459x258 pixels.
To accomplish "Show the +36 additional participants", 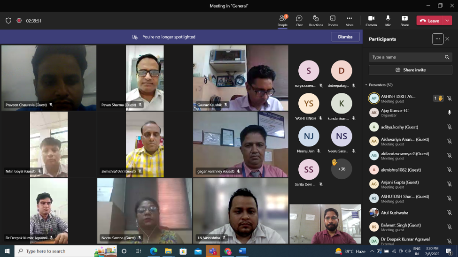I will tap(342, 169).
